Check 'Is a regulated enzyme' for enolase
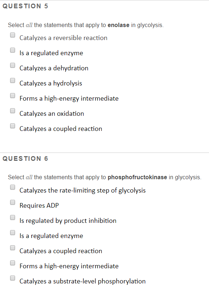This screenshot has height=291, width=209. tap(13, 50)
